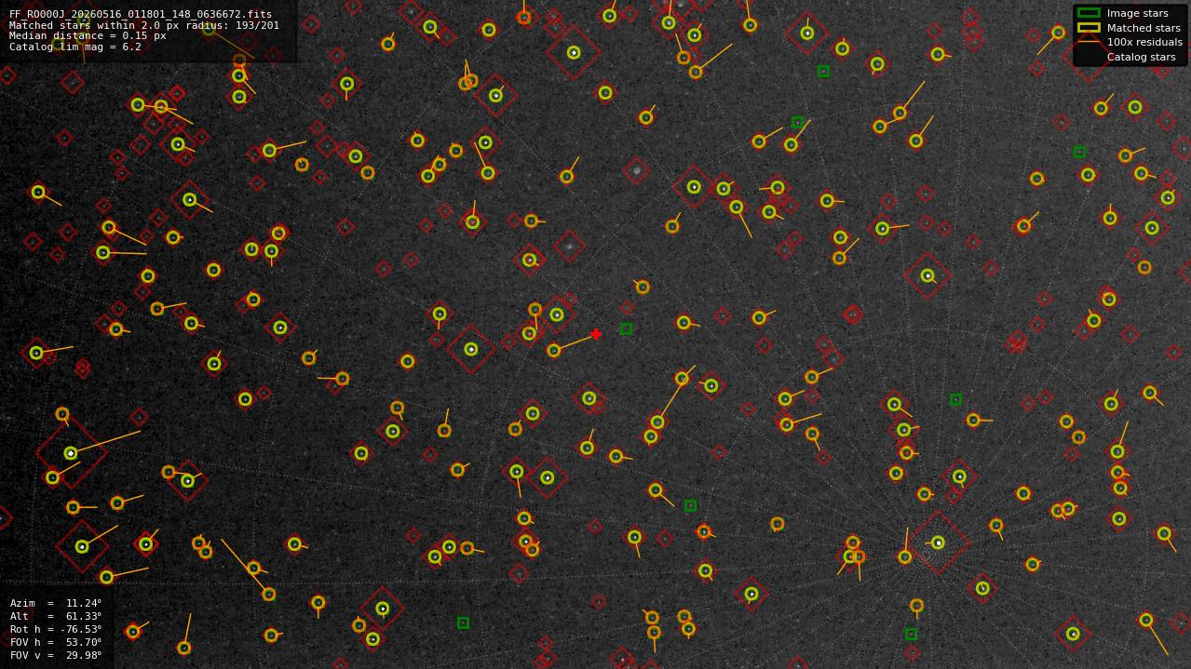Select green image-star square beside the red cross
The width and height of the screenshot is (1191, 669).
tap(627, 328)
